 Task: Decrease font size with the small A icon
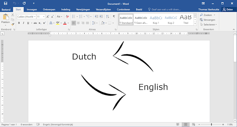(x=52, y=17)
